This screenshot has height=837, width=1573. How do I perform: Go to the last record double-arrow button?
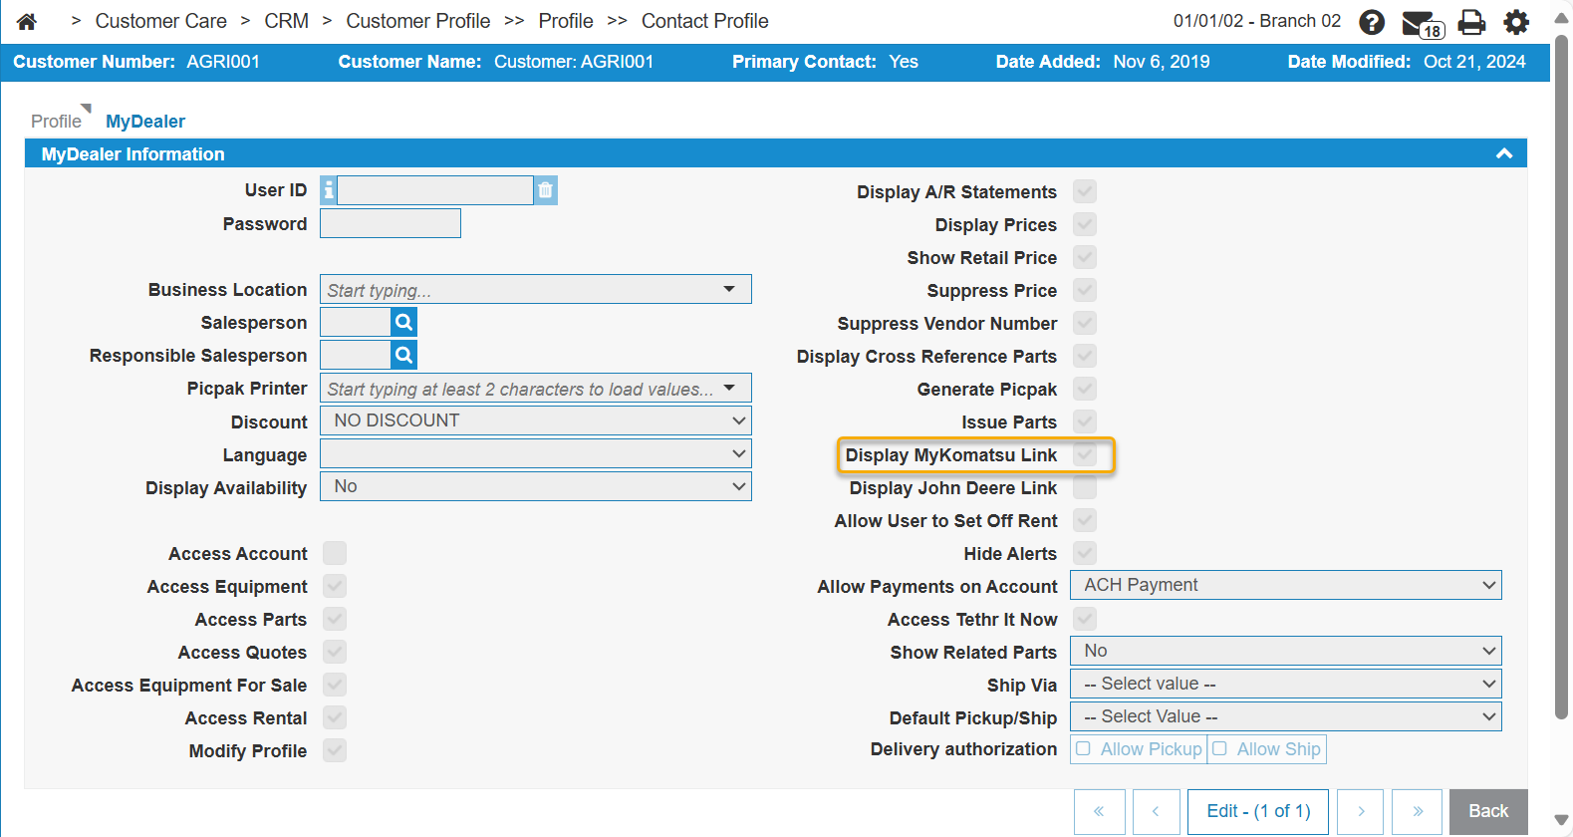(x=1418, y=811)
